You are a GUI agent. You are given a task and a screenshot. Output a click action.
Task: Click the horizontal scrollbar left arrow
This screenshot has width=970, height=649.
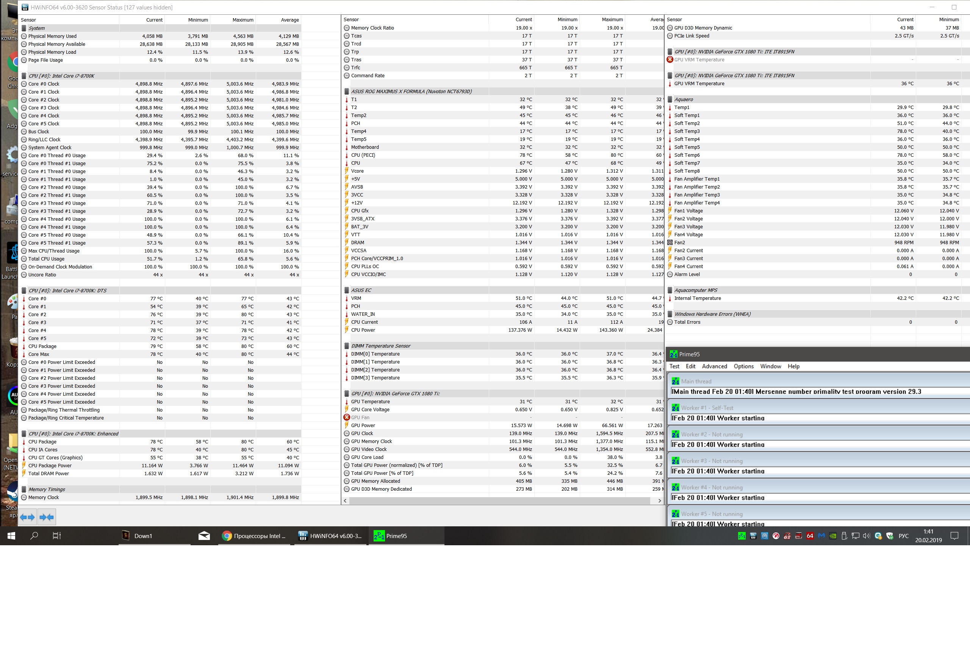pos(346,501)
